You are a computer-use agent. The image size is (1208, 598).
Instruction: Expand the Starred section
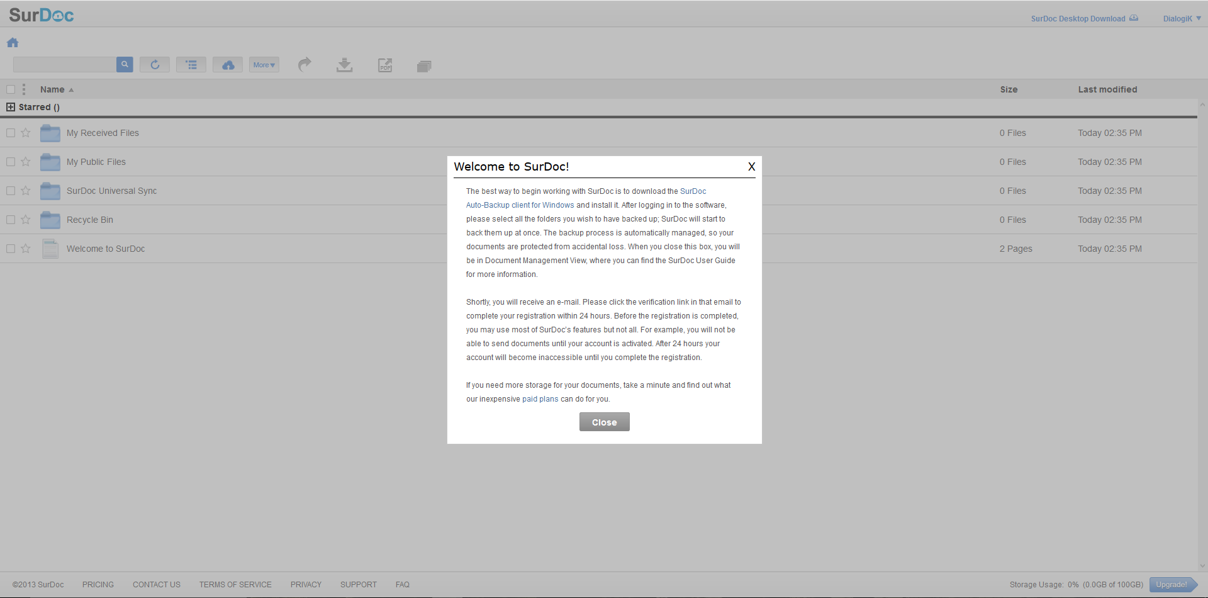click(11, 107)
